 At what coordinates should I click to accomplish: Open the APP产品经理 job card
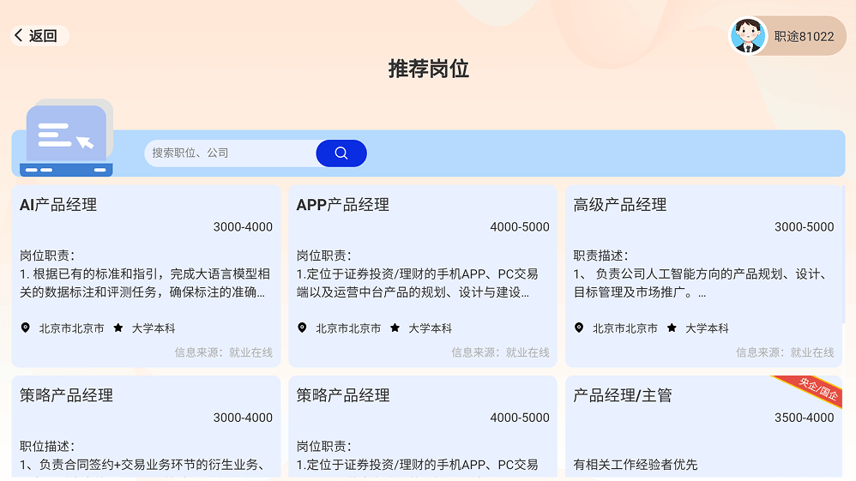[x=423, y=276]
